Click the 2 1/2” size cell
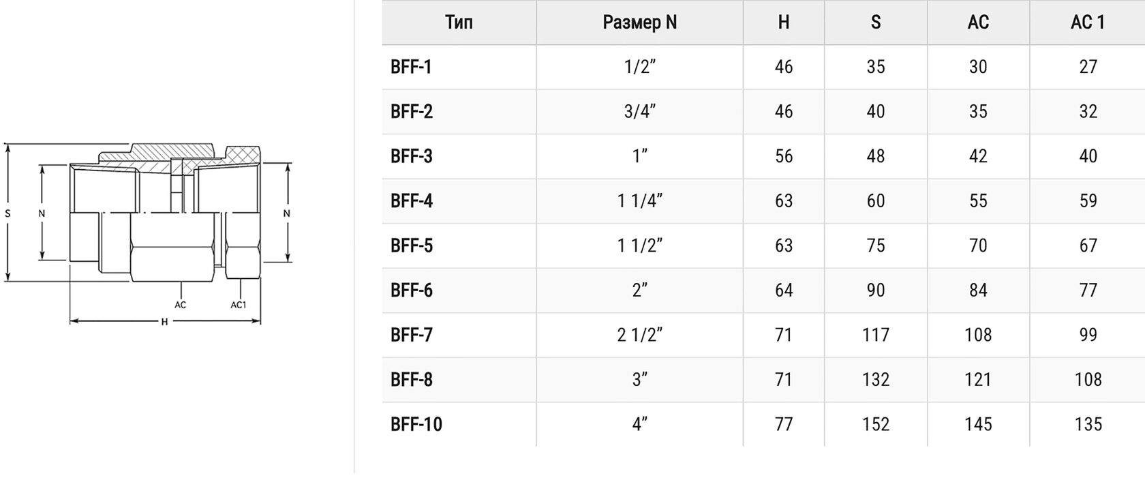1145x478 pixels. click(x=639, y=335)
